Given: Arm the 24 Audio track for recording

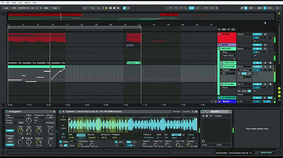Looking at the screenshot, I should (x=270, y=84).
